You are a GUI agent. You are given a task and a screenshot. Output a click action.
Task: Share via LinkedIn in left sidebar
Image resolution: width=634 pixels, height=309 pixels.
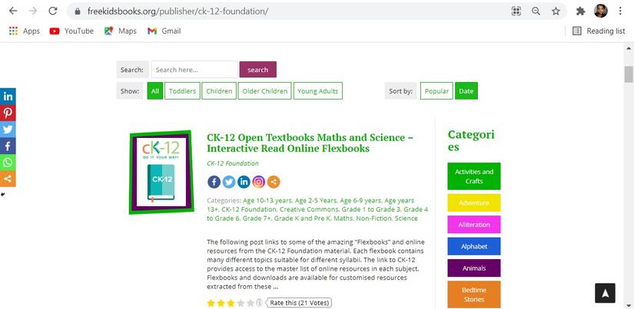(x=8, y=97)
